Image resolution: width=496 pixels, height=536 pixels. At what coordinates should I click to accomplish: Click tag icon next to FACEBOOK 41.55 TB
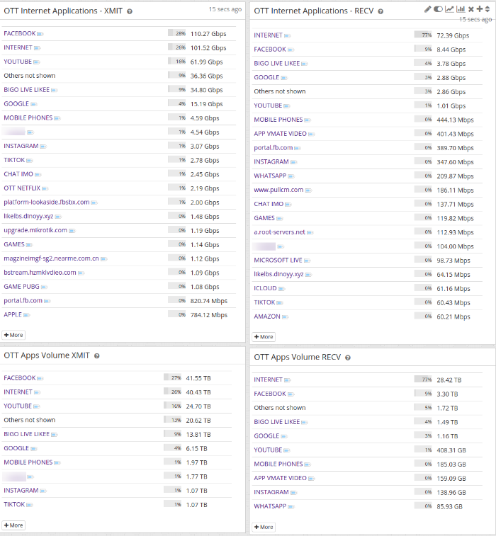point(40,378)
